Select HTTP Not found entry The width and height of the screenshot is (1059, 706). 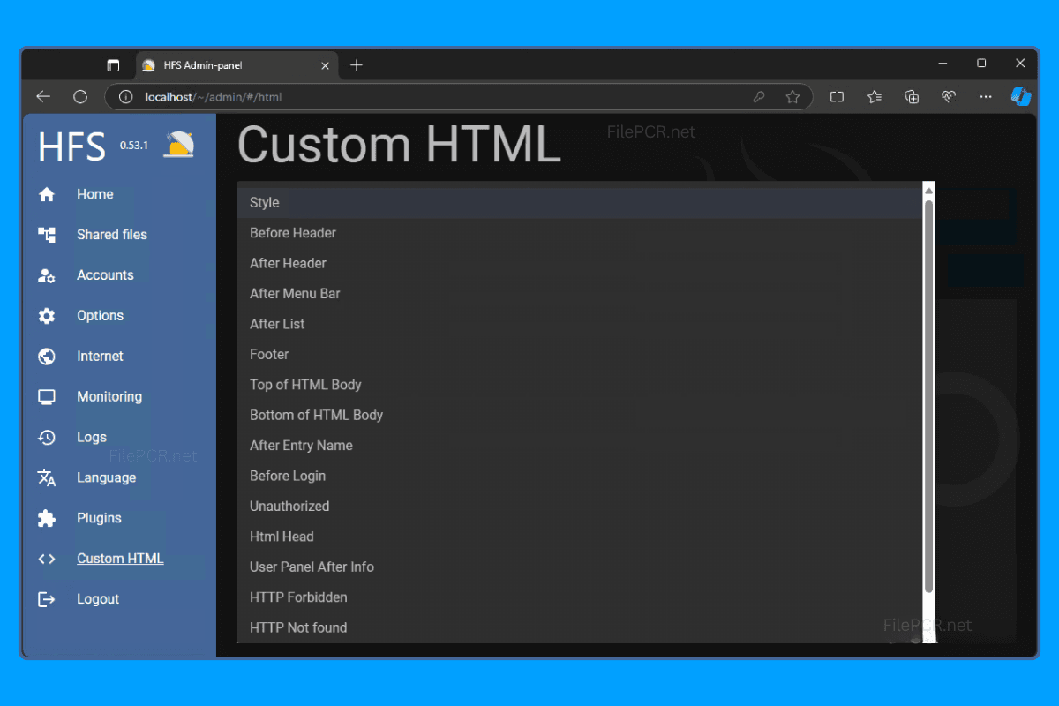[x=579, y=627]
